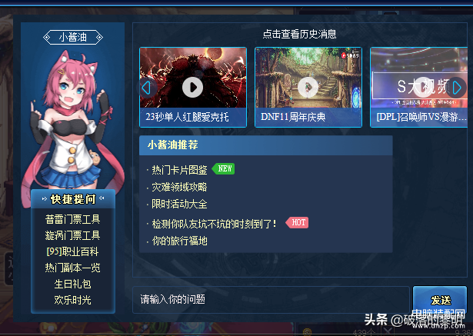Click the green NEW badge

coord(224,169)
